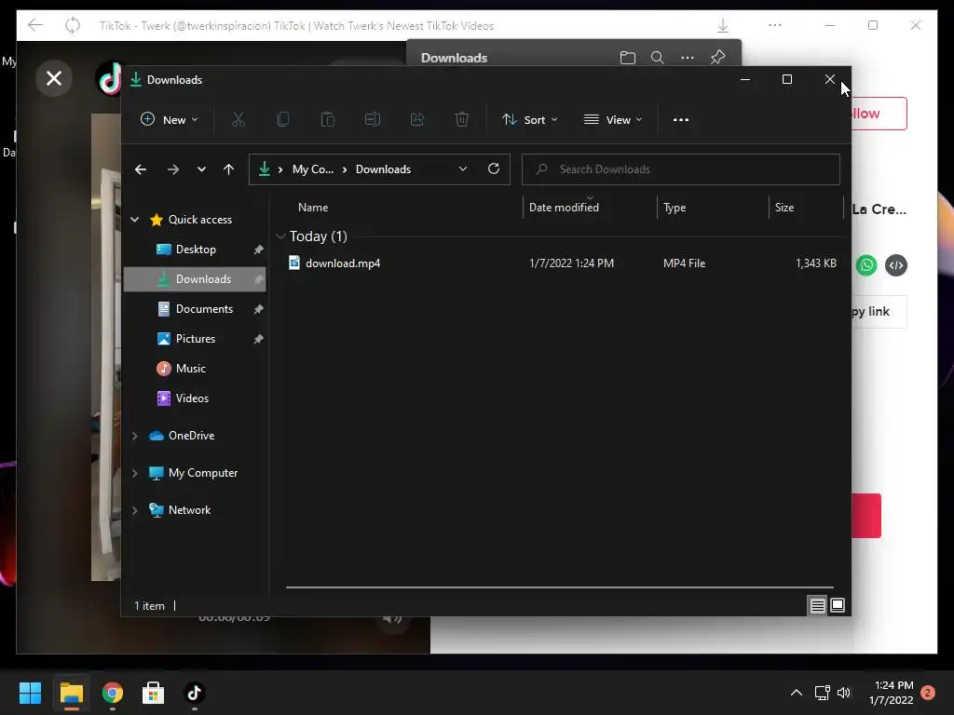Open downloads folder icon in browser Downloads panel
Image resolution: width=954 pixels, height=715 pixels.
click(627, 58)
